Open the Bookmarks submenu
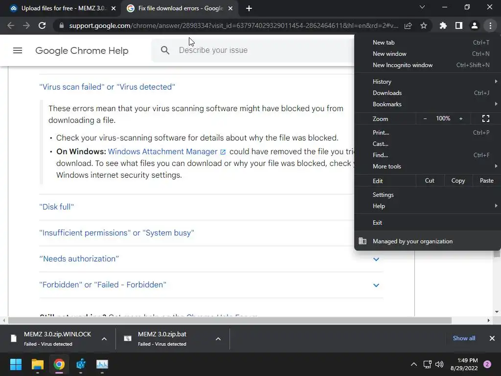This screenshot has height=376, width=501. pyautogui.click(x=428, y=104)
